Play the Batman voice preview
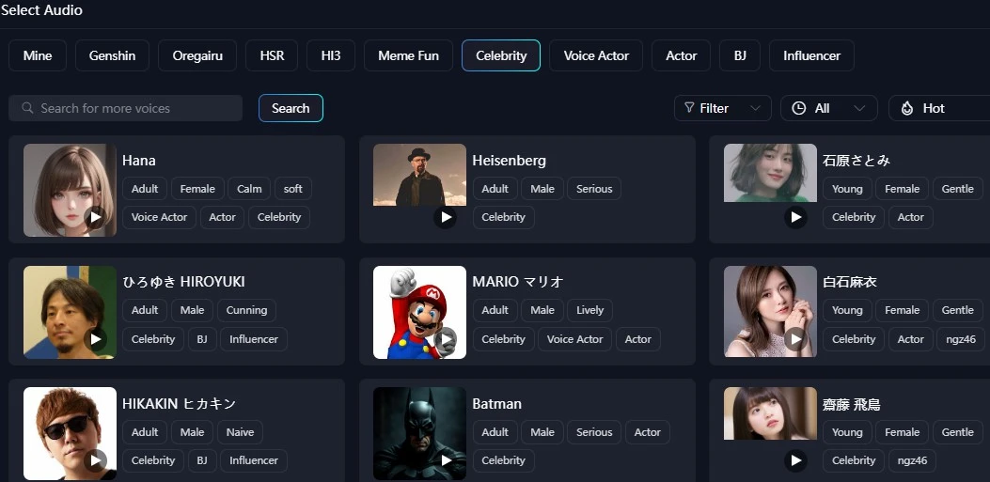 pos(445,460)
